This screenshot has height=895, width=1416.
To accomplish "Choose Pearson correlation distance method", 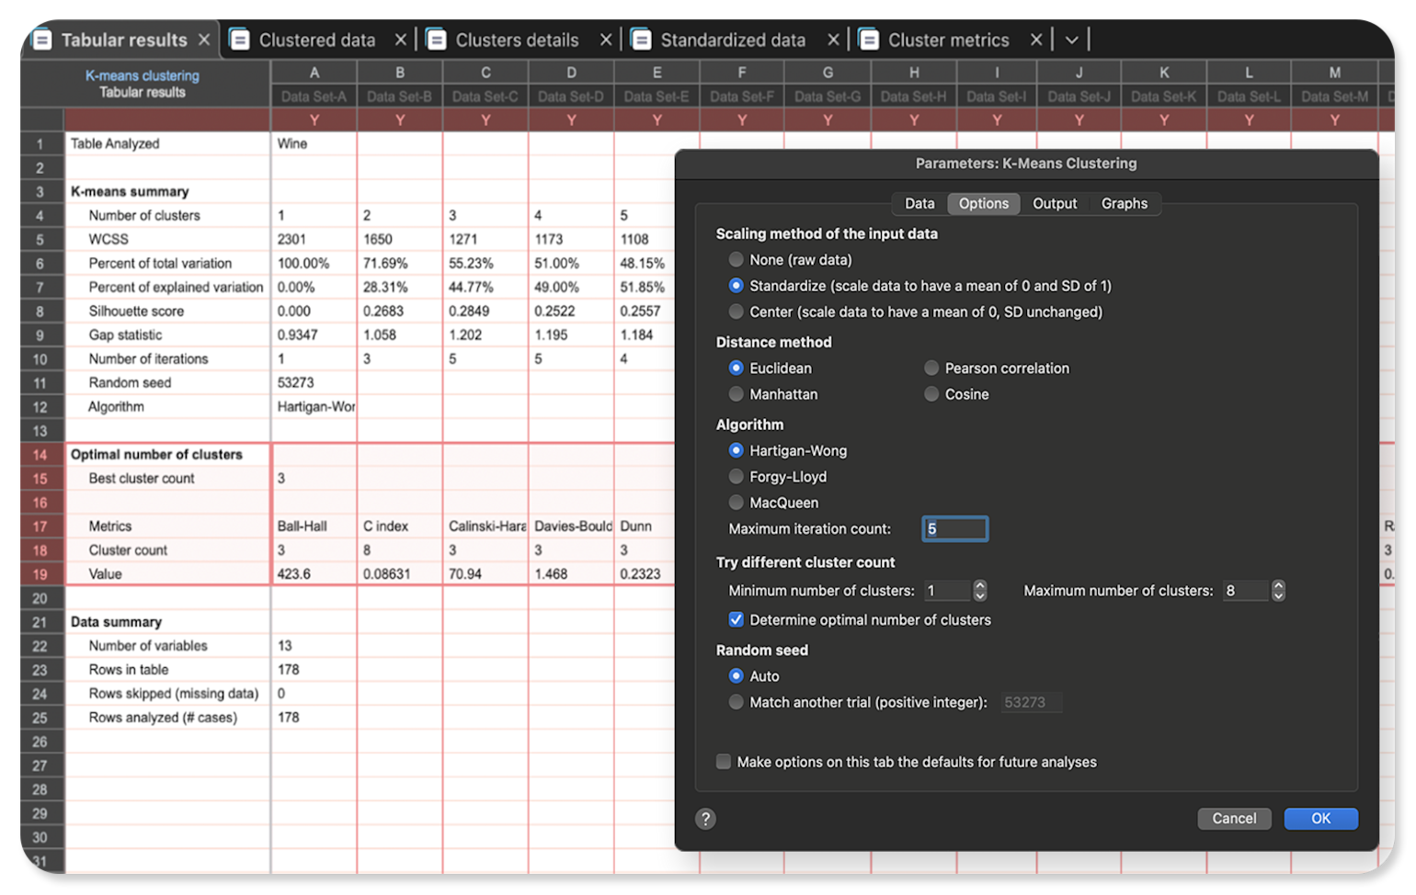I will click(931, 368).
